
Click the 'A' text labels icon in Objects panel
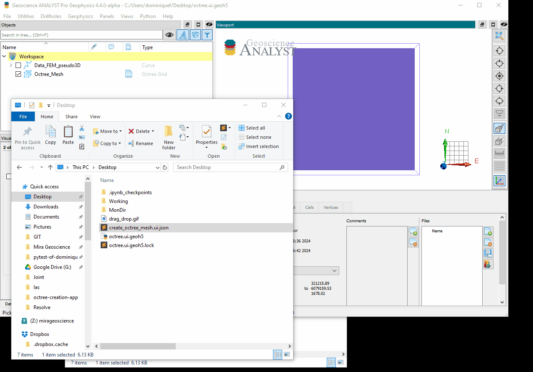click(182, 35)
